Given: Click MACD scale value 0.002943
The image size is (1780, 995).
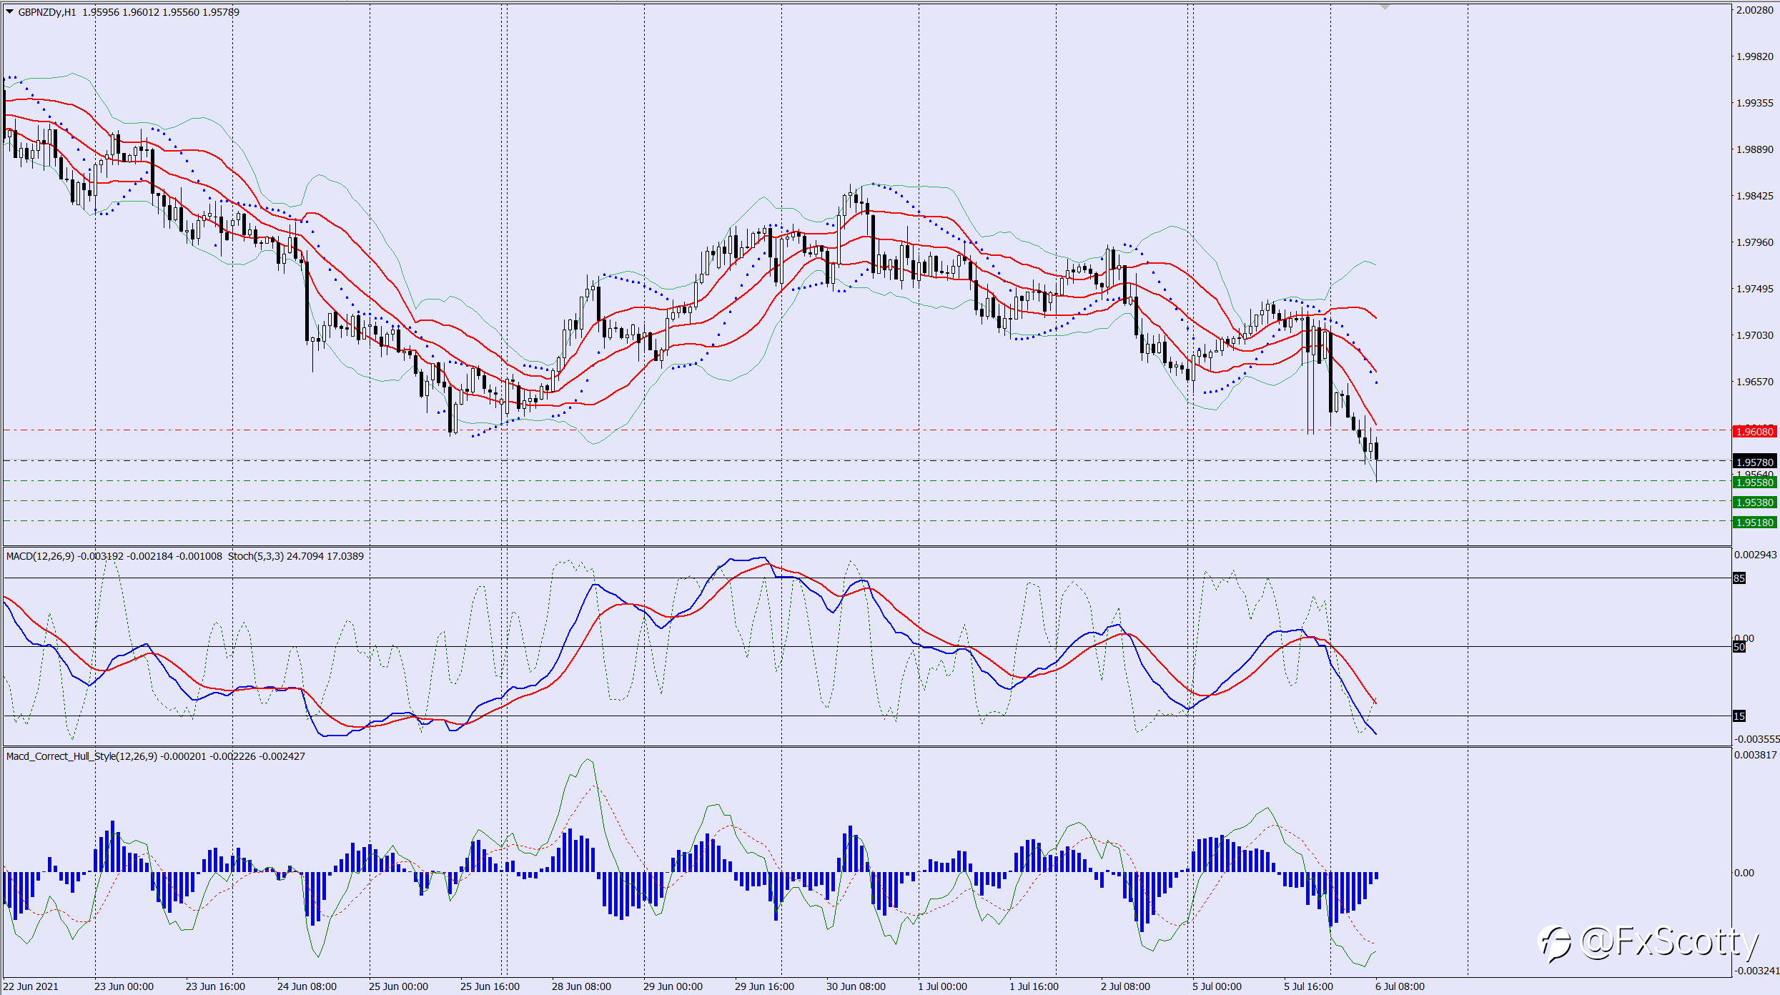Looking at the screenshot, I should pos(1756,555).
